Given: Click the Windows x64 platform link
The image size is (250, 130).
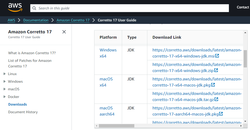Looking at the screenshot, I should pos(108,53).
